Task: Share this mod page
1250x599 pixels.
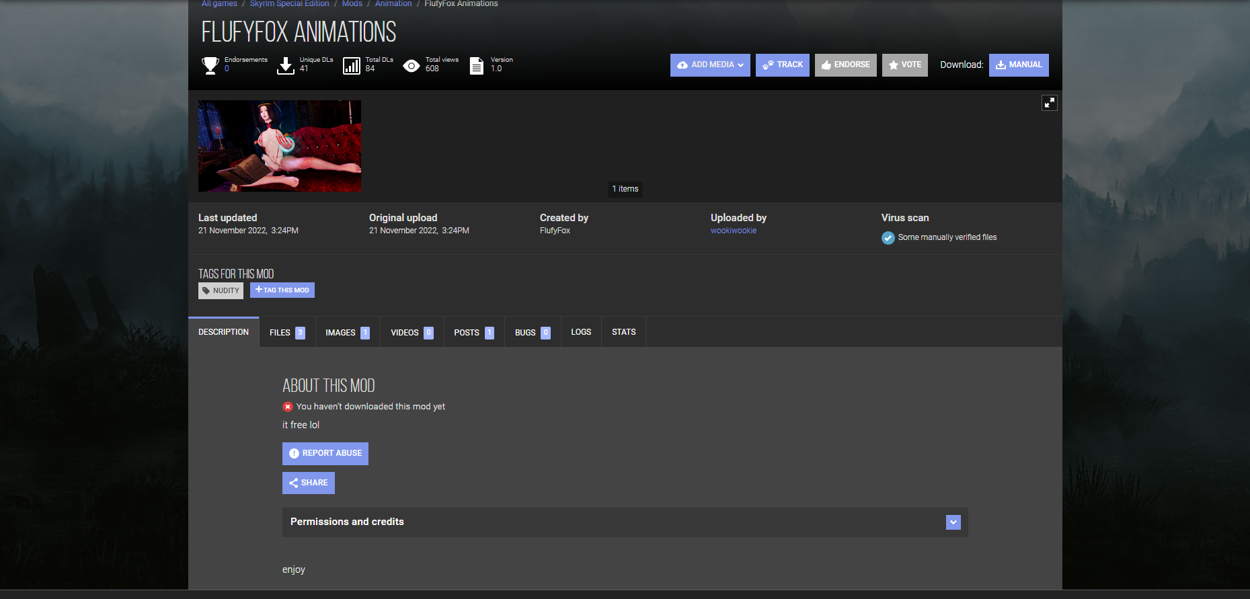Action: (309, 483)
